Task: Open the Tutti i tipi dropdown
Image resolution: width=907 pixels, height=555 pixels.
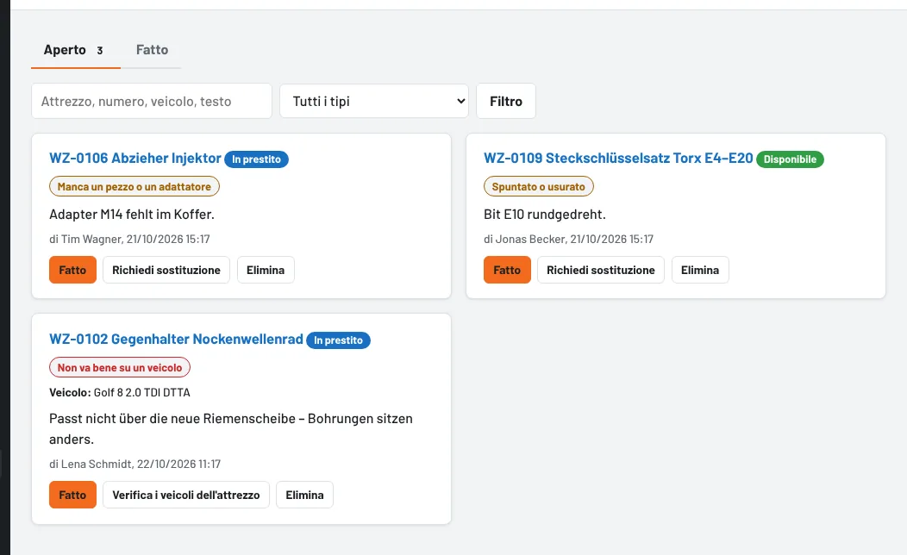Action: click(374, 101)
